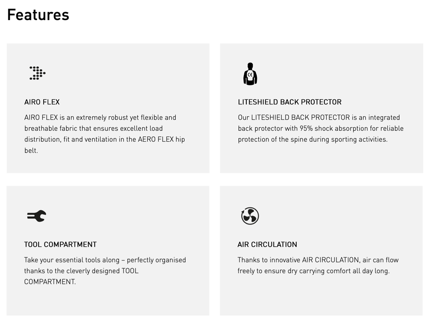Viewport: 429px width, 321px height.
Task: Click the fan icon for Air Circulation
Action: point(250,216)
